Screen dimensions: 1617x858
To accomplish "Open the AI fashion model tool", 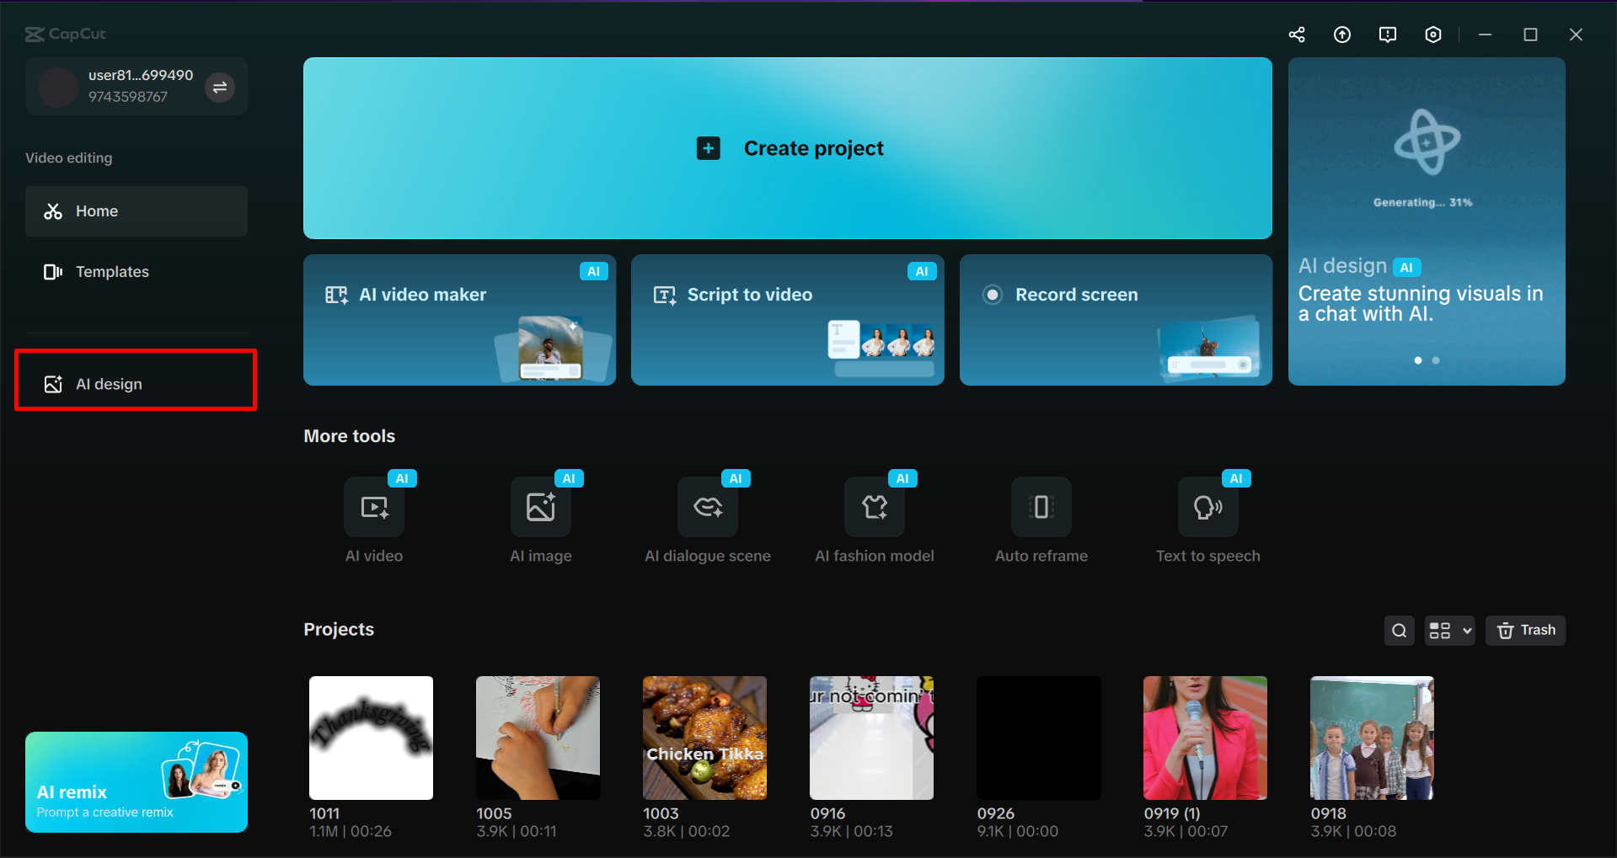I will [x=874, y=518].
